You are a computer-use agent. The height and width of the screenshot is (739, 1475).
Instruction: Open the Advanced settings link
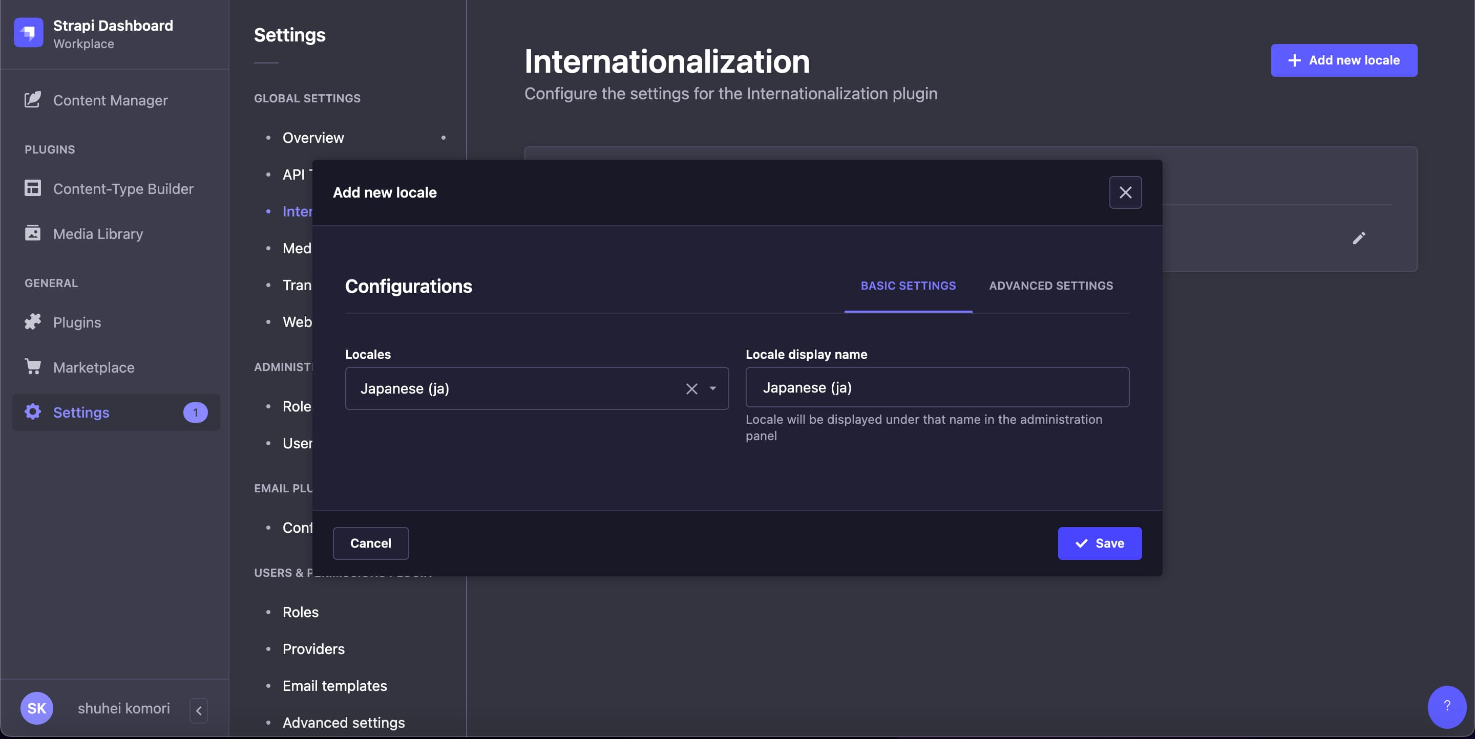tap(344, 723)
